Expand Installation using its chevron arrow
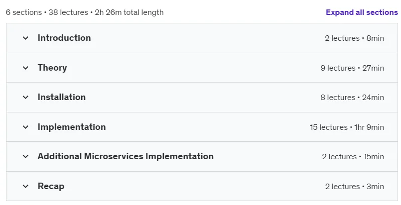Screen dimensions: 401x205 25,97
